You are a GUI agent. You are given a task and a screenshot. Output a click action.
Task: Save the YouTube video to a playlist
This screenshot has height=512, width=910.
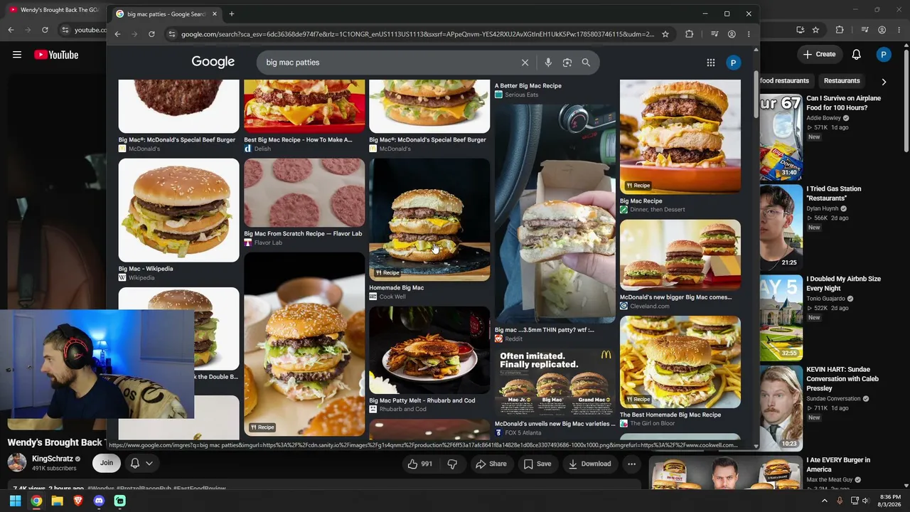537,464
